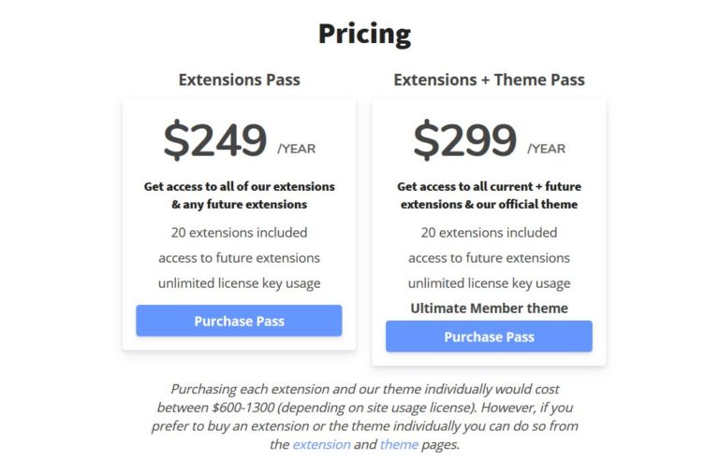Click the /YEAR label beside $299
The width and height of the screenshot is (719, 460).
(547, 149)
